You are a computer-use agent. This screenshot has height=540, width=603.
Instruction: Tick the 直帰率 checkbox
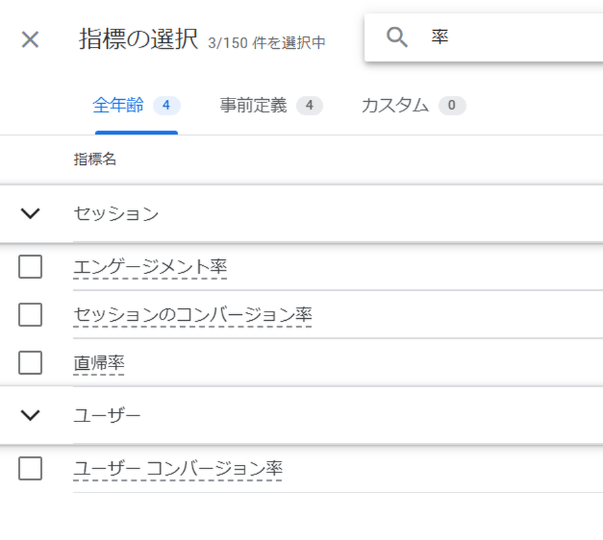coord(30,363)
